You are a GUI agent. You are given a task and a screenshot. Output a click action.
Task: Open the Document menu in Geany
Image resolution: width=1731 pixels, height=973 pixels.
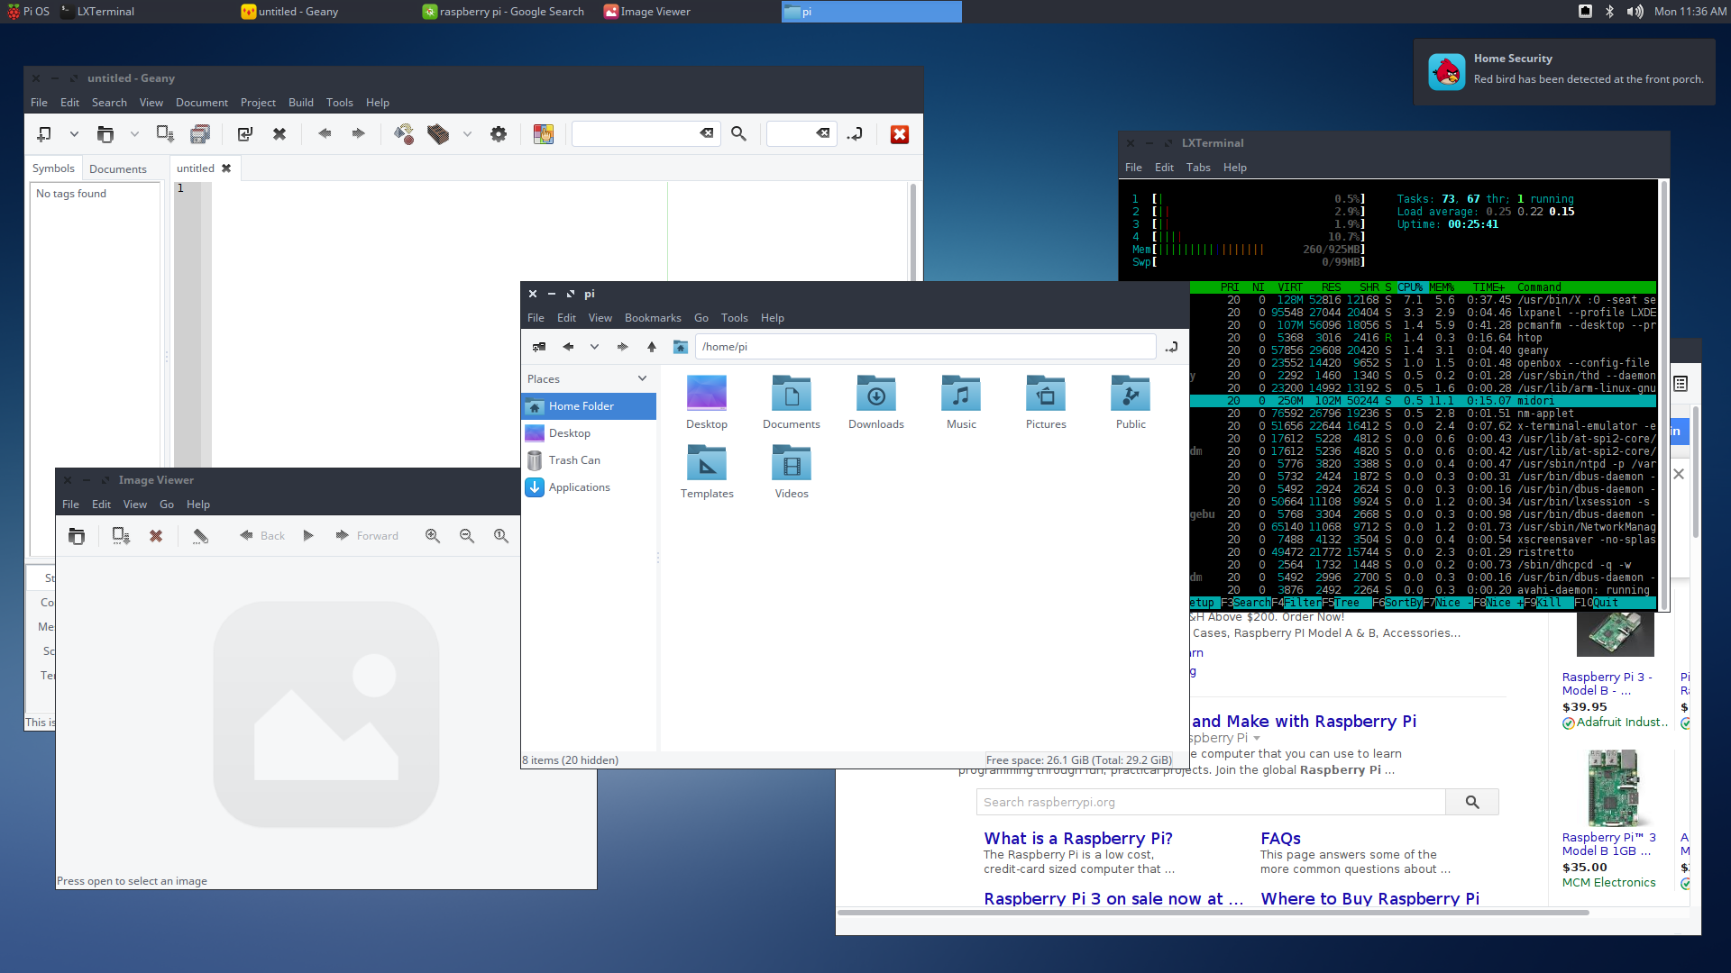[202, 103]
